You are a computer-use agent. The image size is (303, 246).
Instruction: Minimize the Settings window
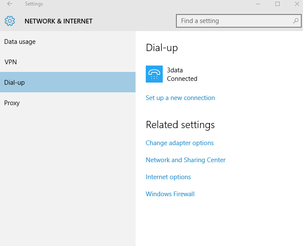pyautogui.click(x=258, y=4)
